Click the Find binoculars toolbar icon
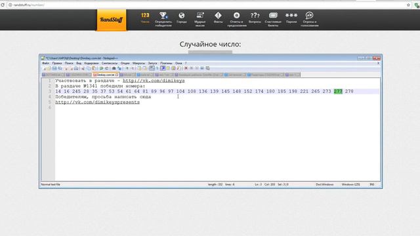 click(x=114, y=68)
